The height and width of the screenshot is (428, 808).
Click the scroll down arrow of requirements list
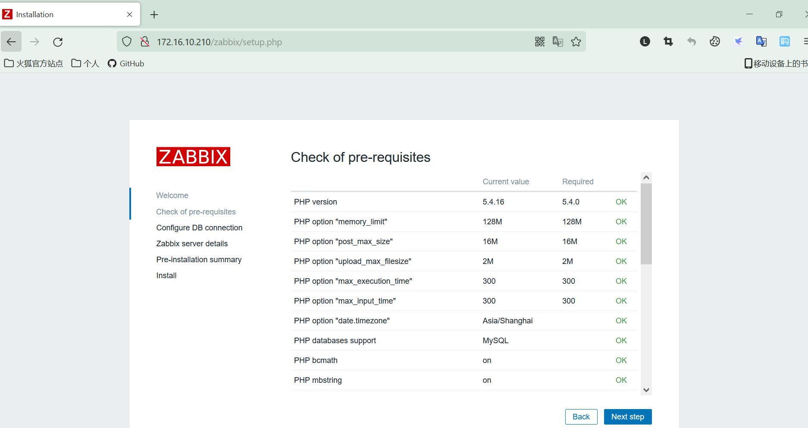tap(646, 390)
